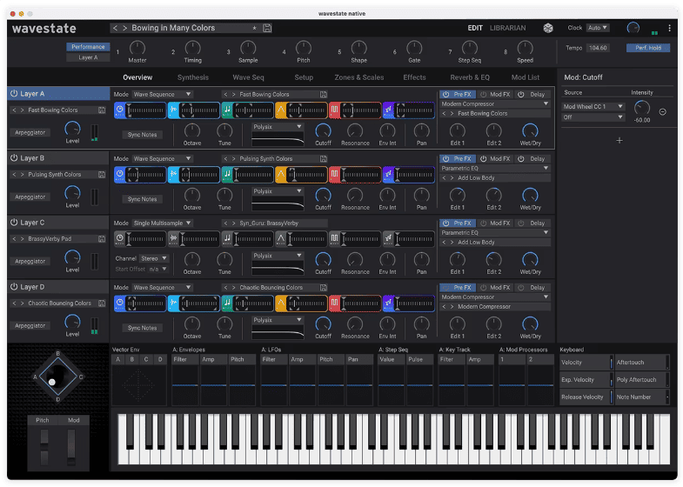The height and width of the screenshot is (487, 683).
Task: Open Layer A Modern Compressor effect dropdown
Action: tap(495, 104)
